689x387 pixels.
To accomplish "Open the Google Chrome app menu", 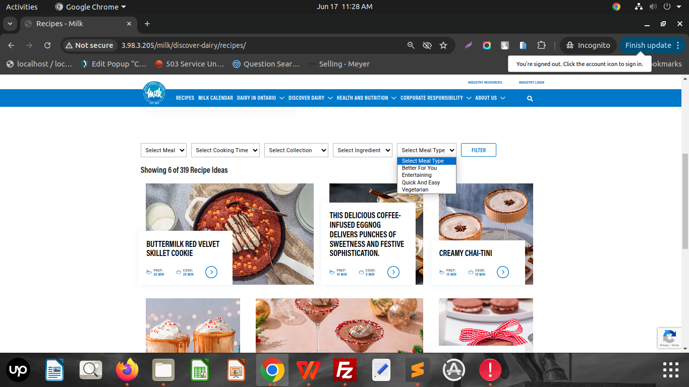I will point(91,7).
